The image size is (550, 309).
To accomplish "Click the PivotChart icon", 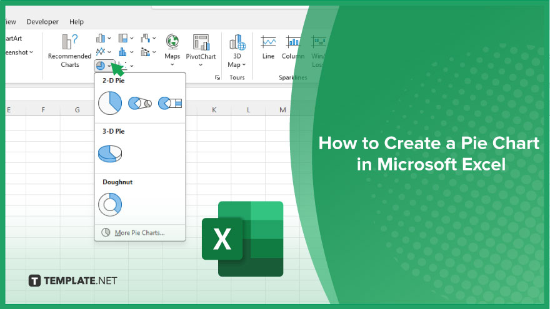I will (201, 42).
